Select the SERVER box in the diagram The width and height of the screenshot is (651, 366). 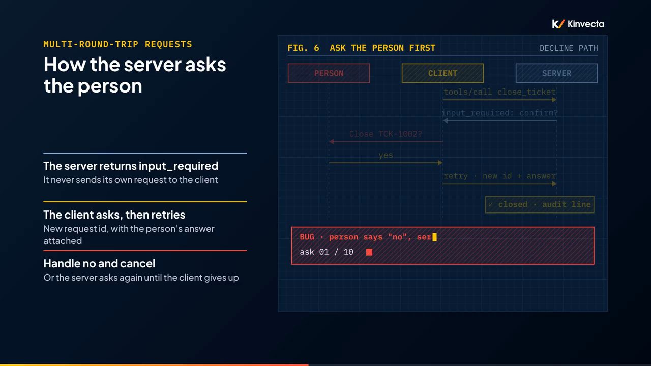556,73
